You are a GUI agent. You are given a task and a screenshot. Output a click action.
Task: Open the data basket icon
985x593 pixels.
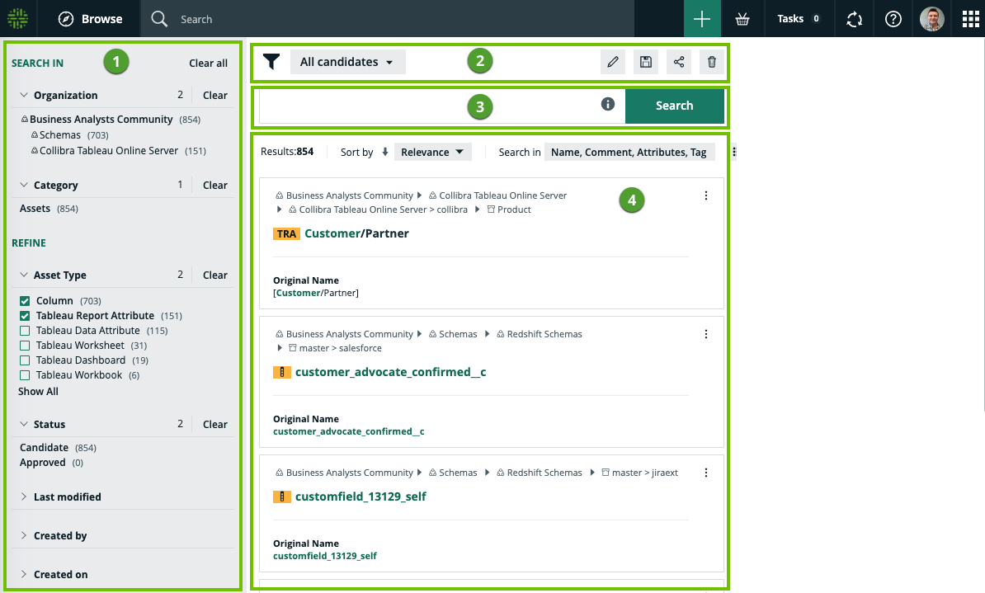[x=742, y=19]
